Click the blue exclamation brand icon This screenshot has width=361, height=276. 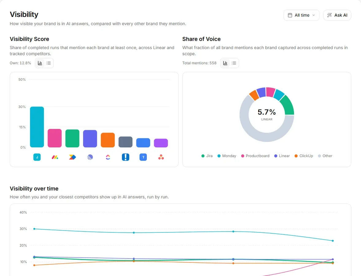coord(126,157)
